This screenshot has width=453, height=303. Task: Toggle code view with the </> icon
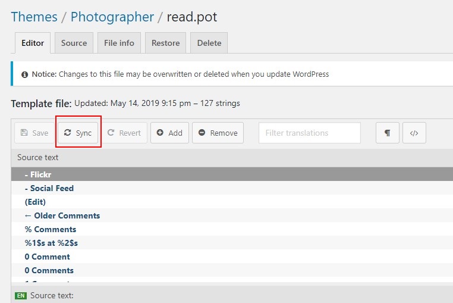coord(414,133)
